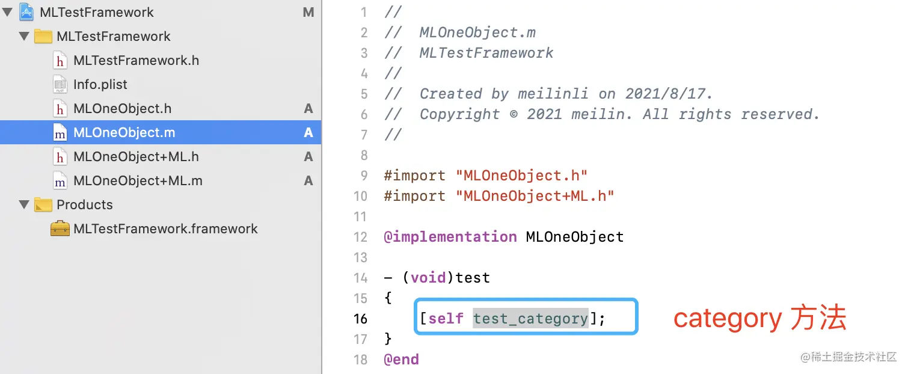Image resolution: width=908 pixels, height=374 pixels.
Task: Collapse the MLTestFramework project root
Action: (8, 12)
